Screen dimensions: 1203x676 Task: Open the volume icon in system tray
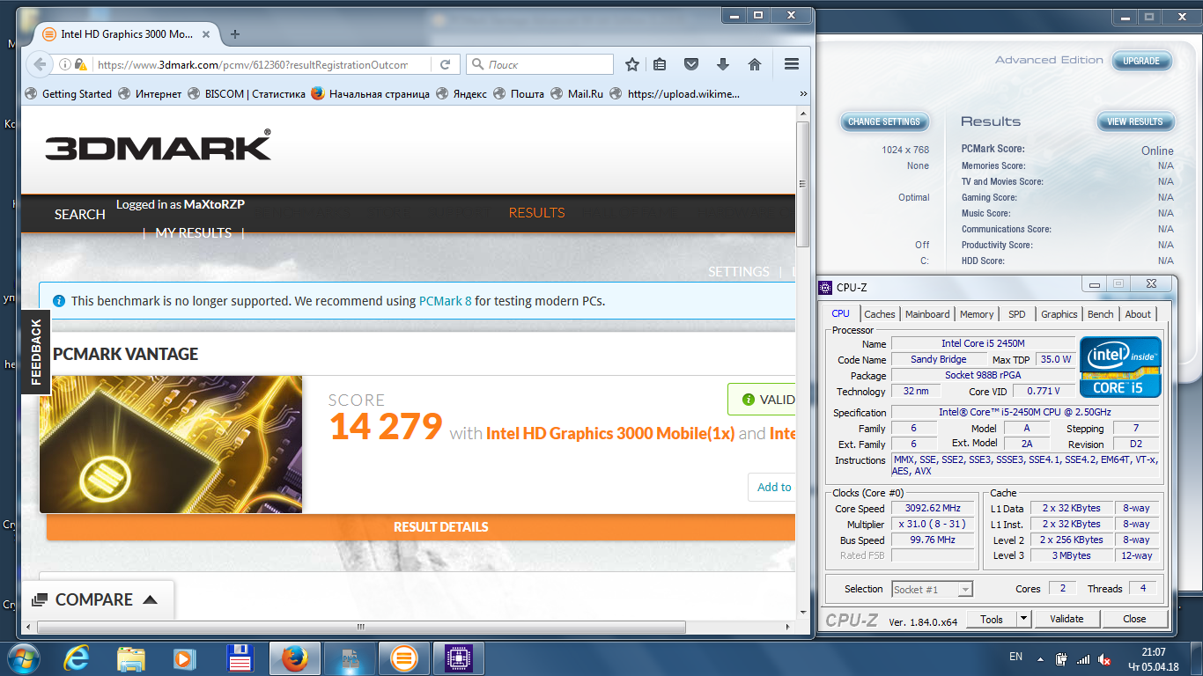(x=1104, y=658)
